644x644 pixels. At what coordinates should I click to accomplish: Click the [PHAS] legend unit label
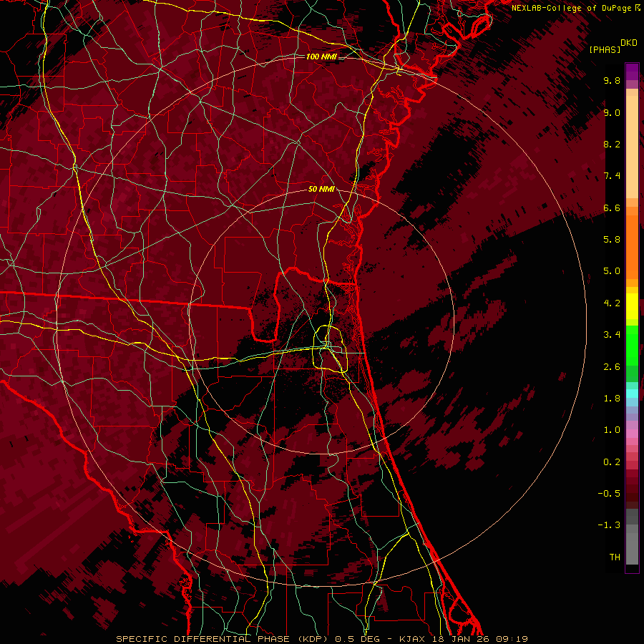pos(605,49)
